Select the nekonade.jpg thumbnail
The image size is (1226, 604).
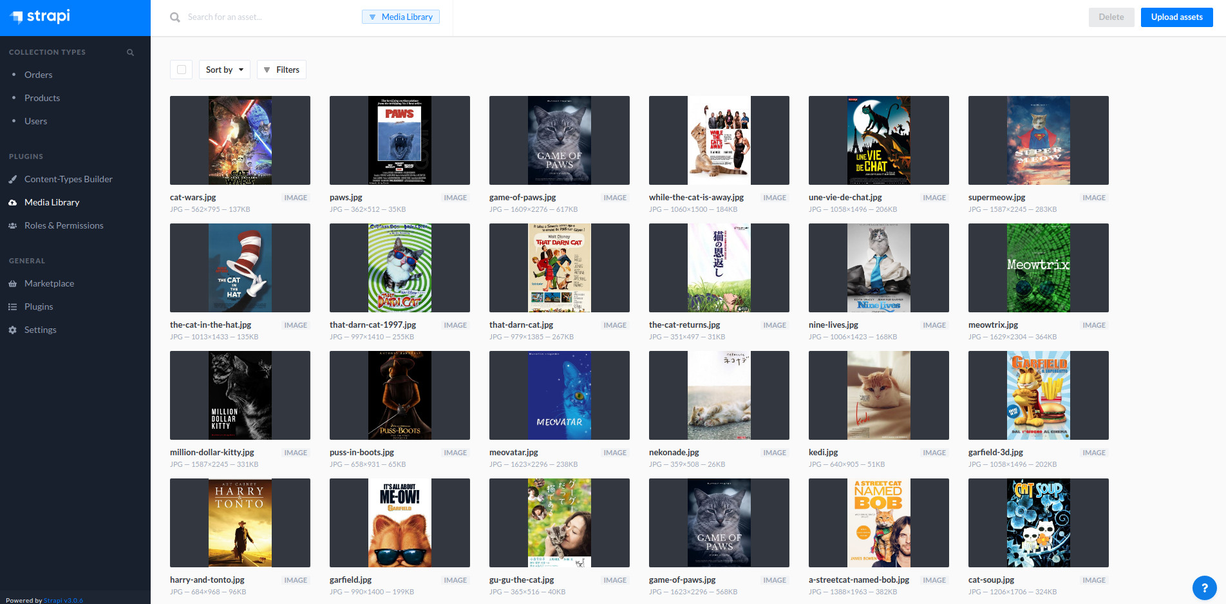719,395
